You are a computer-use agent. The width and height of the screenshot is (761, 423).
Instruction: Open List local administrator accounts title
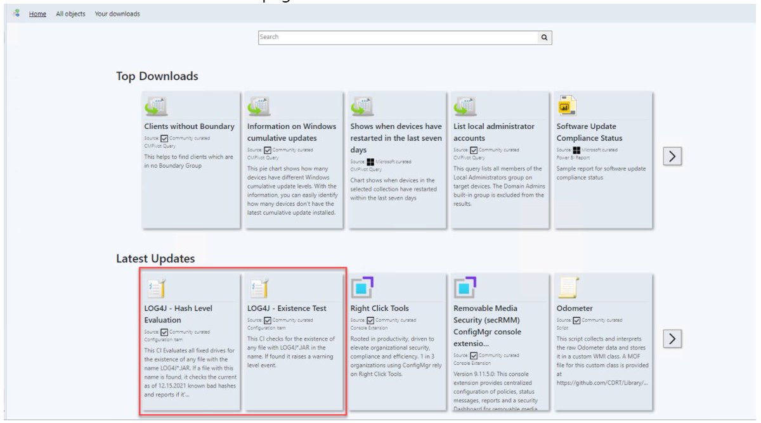point(494,132)
